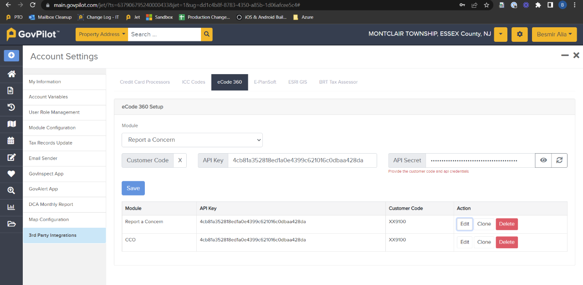
Task: Open the edit pencil icon in sidebar
Action: click(11, 157)
